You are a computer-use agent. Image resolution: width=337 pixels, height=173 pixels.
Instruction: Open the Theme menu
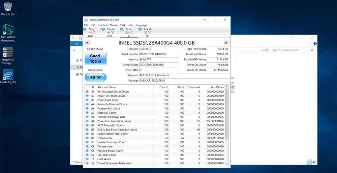coord(114,25)
